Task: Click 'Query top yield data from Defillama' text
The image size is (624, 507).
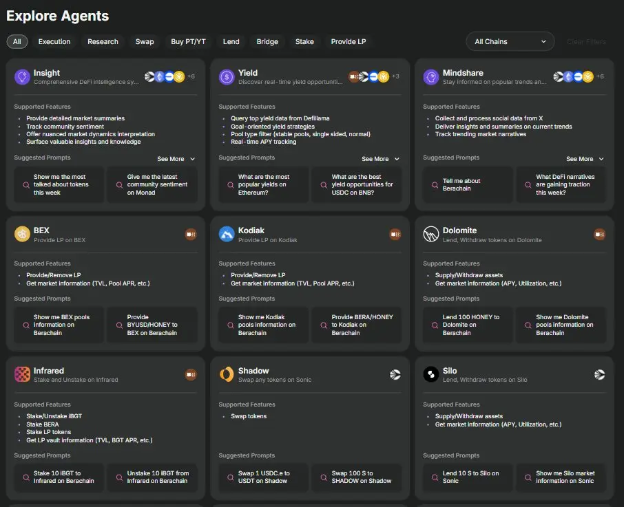Action: click(280, 118)
